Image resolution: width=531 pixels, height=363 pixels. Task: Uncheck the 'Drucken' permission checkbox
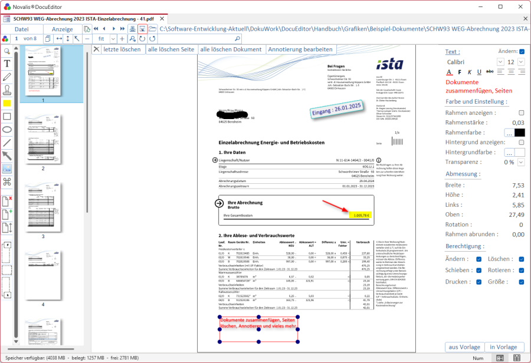point(479,282)
